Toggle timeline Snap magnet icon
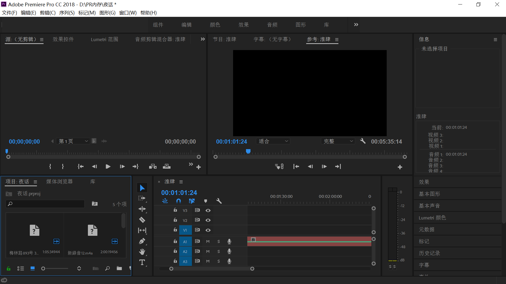This screenshot has height=284, width=506. point(178,201)
